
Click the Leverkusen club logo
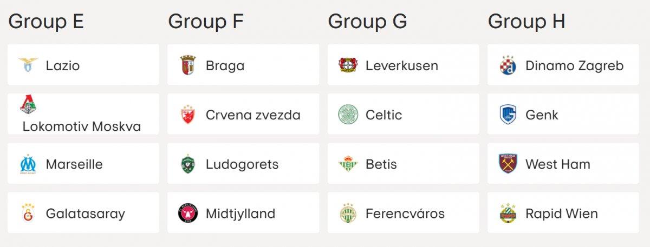coord(348,65)
